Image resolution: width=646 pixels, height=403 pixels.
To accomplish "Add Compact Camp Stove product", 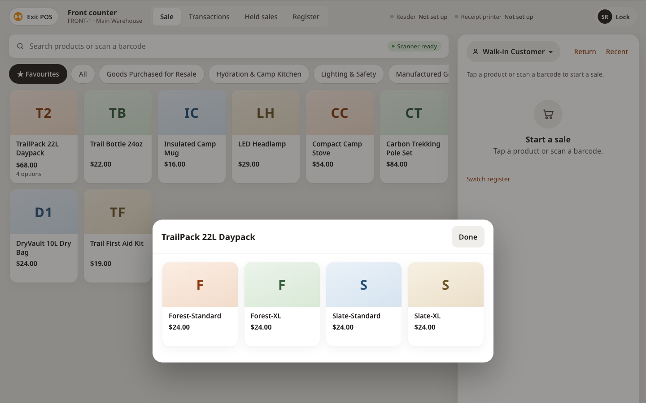I will [340, 137].
